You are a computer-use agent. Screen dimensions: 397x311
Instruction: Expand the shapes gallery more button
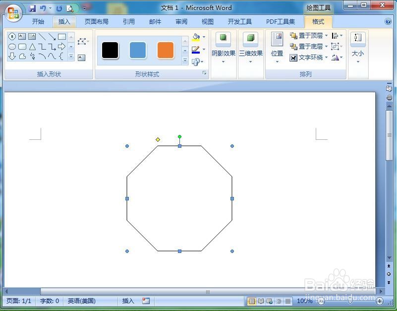(x=71, y=56)
